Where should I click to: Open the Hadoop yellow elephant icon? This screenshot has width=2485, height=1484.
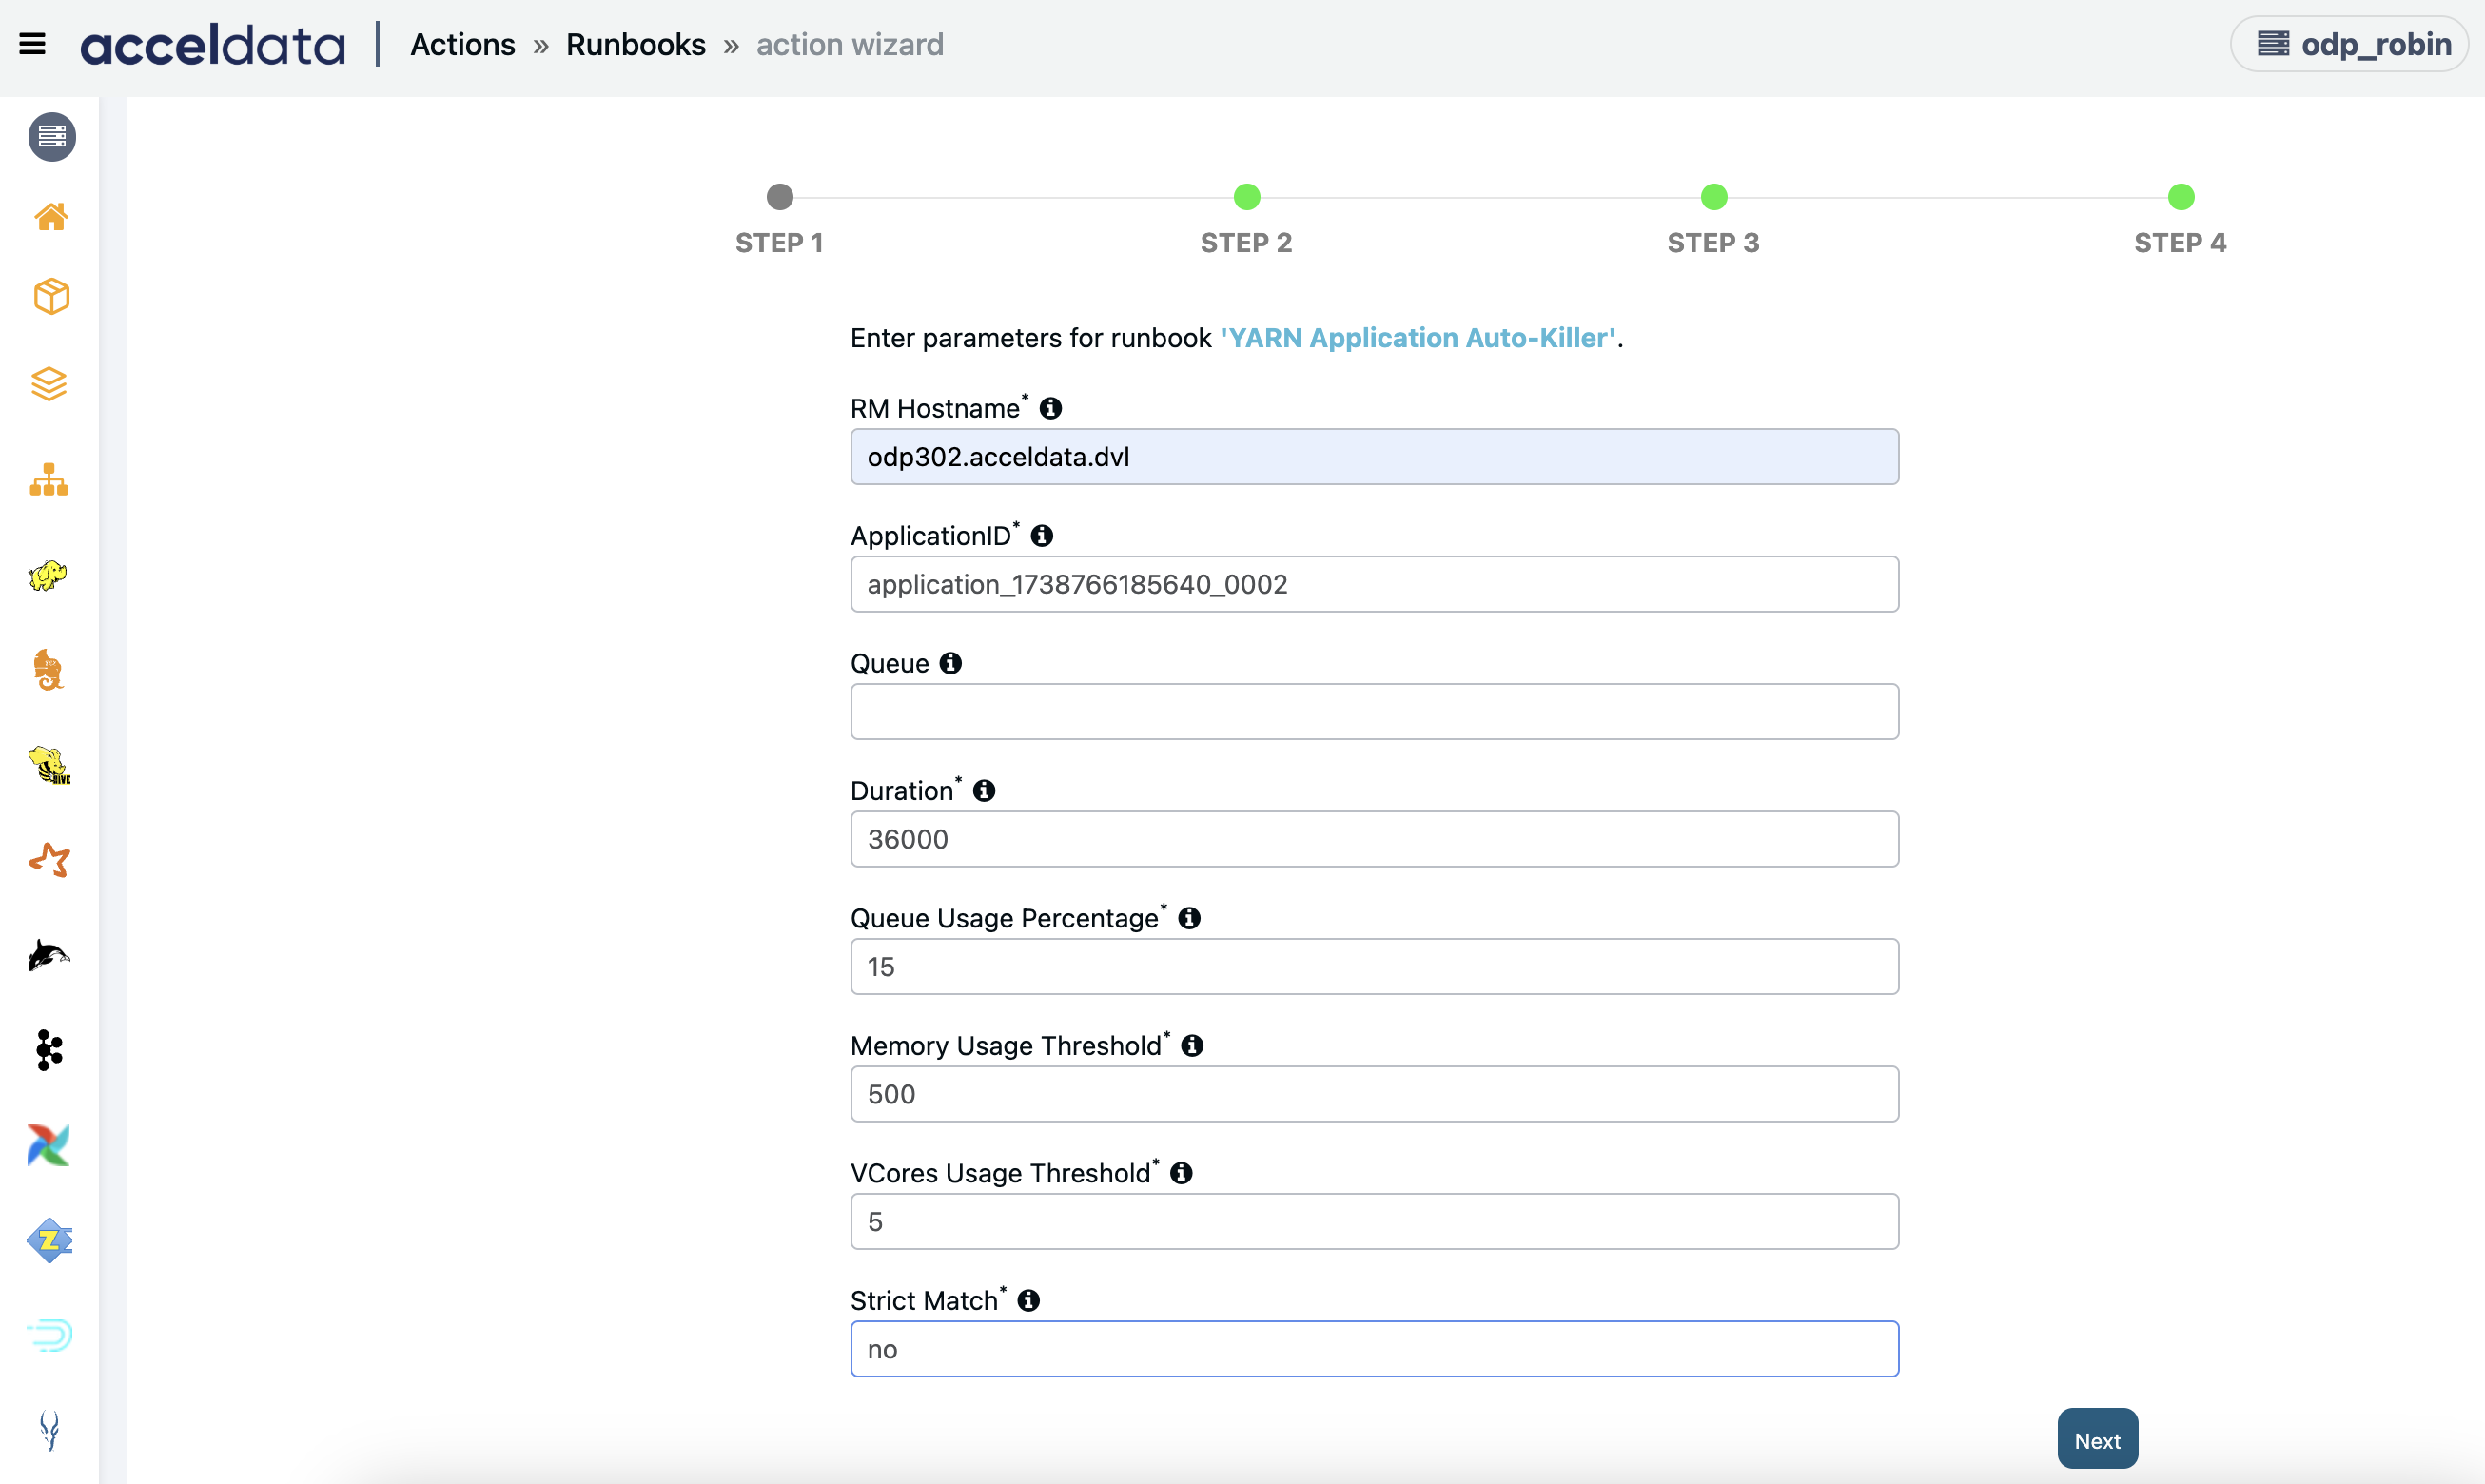pyautogui.click(x=48, y=575)
